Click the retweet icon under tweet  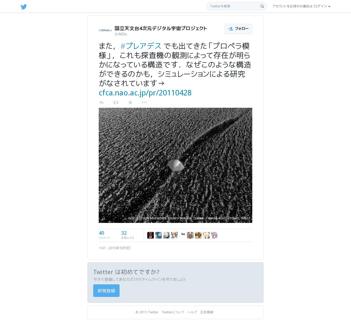[116, 103]
